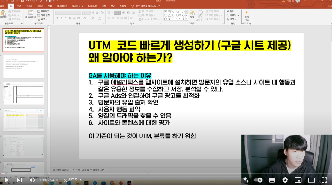Open the 검토 ribbon tab

pos(104,6)
